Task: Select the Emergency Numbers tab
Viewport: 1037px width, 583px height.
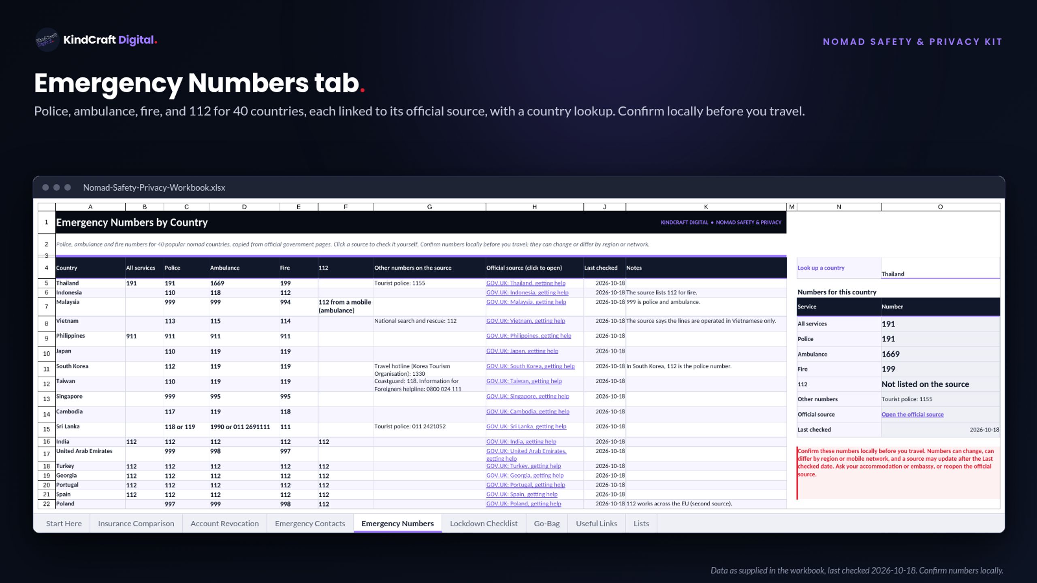Action: (x=397, y=523)
